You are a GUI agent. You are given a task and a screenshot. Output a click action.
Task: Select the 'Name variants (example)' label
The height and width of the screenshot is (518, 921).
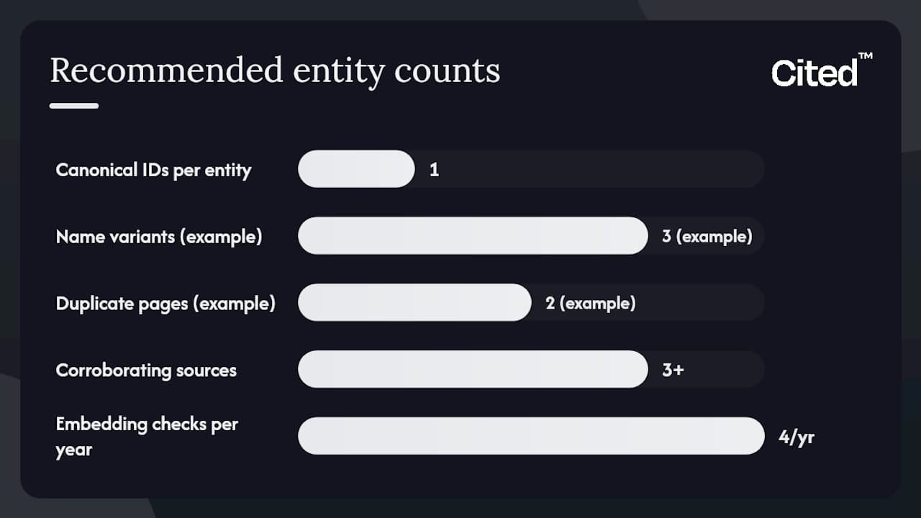coord(159,236)
